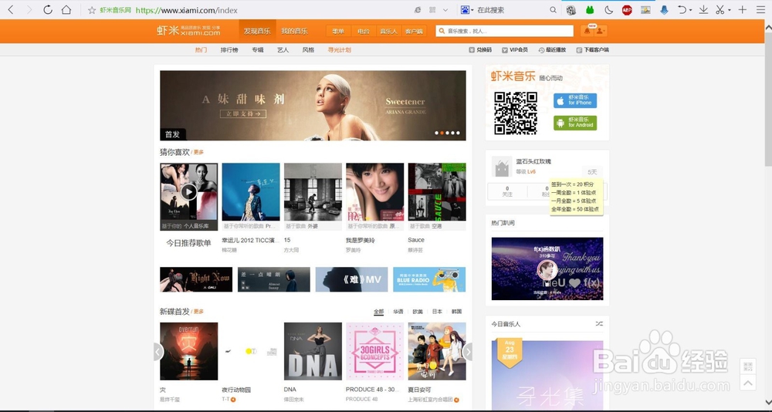Image resolution: width=772 pixels, height=412 pixels.
Task: Click the 兑换码 link
Action: tap(480, 49)
